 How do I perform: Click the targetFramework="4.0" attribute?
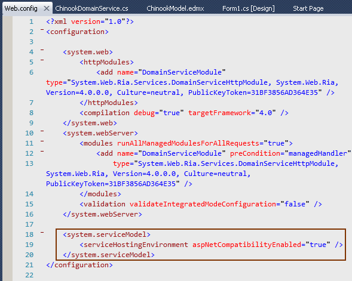[232, 113]
